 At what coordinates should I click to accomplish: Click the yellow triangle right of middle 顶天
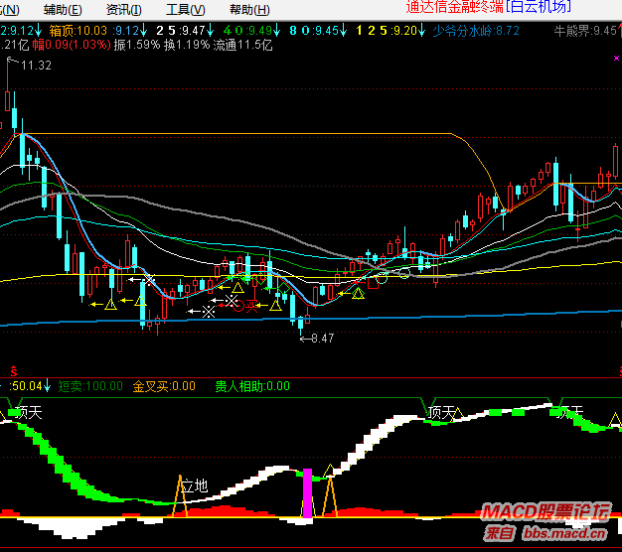tap(458, 413)
